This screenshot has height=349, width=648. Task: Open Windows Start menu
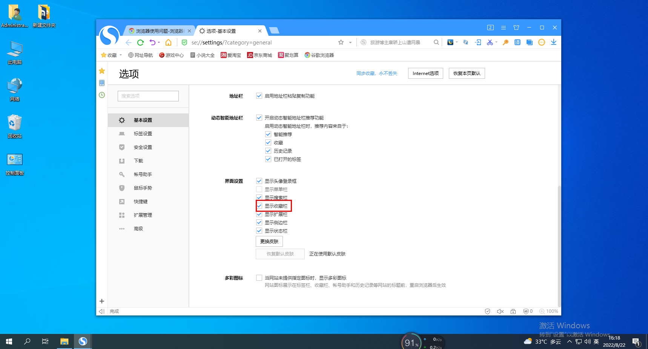(9, 341)
